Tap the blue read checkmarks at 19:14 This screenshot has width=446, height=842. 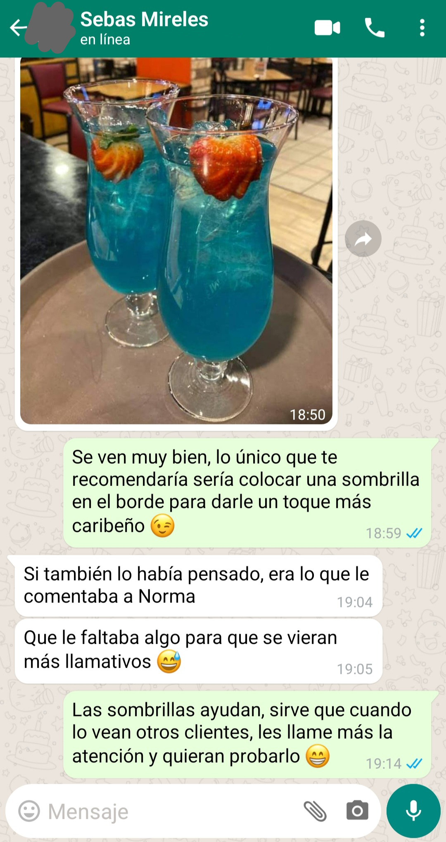[x=414, y=764]
